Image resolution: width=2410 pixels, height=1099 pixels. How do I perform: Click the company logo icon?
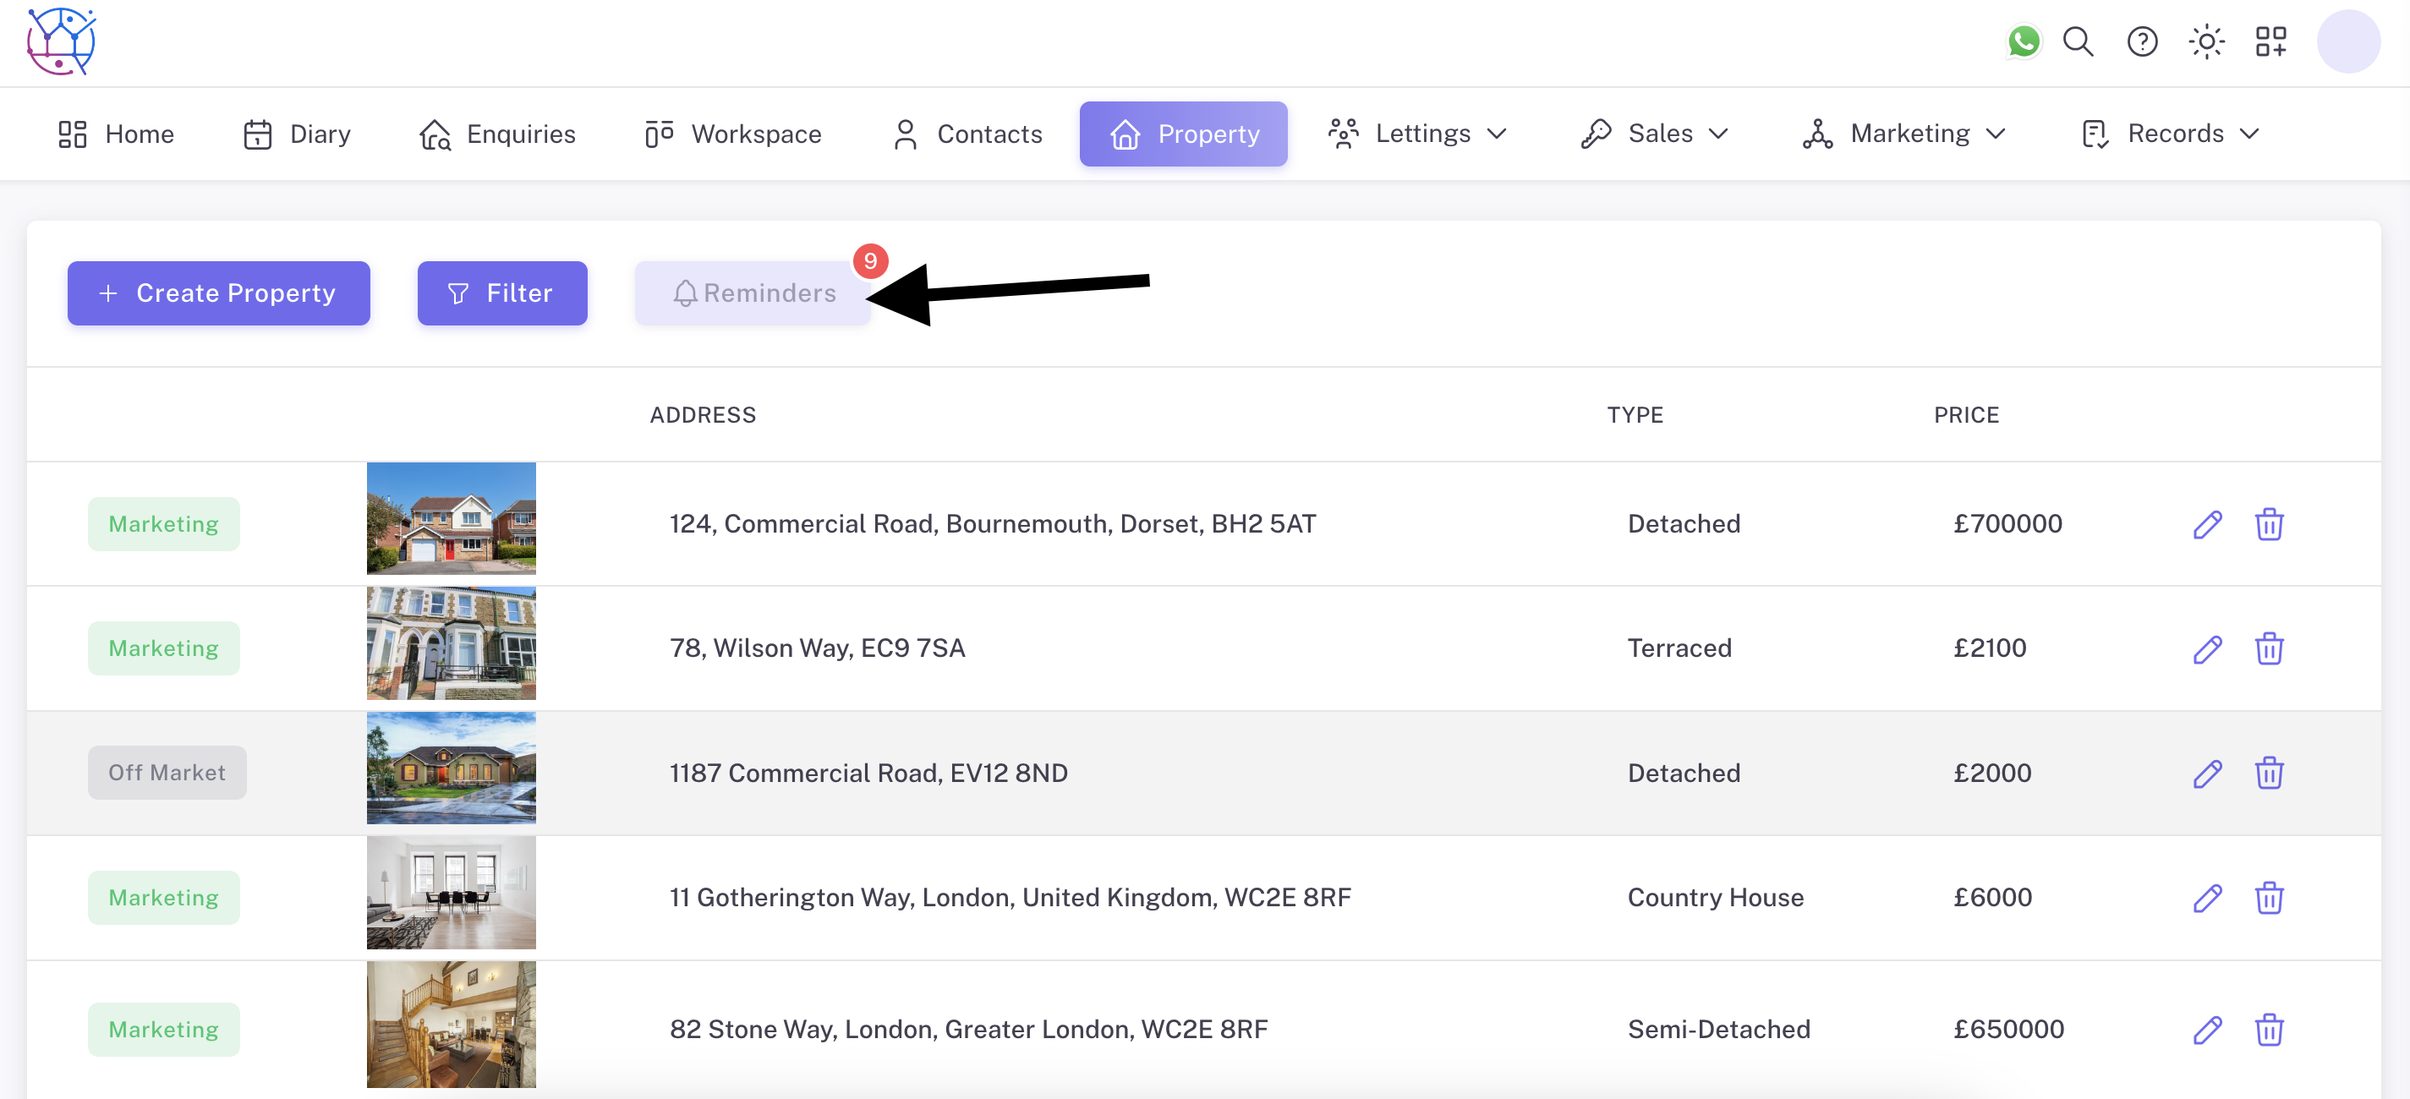pyautogui.click(x=61, y=42)
